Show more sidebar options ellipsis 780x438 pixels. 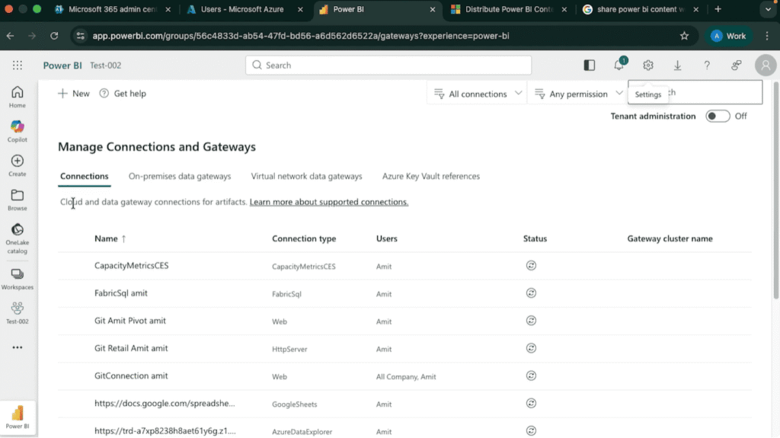18,347
